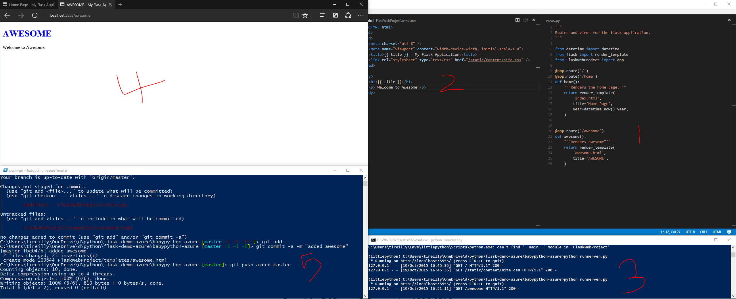Screen dimensions: 736x299
Task: Click the feedback smiley icon
Action: tap(729, 232)
